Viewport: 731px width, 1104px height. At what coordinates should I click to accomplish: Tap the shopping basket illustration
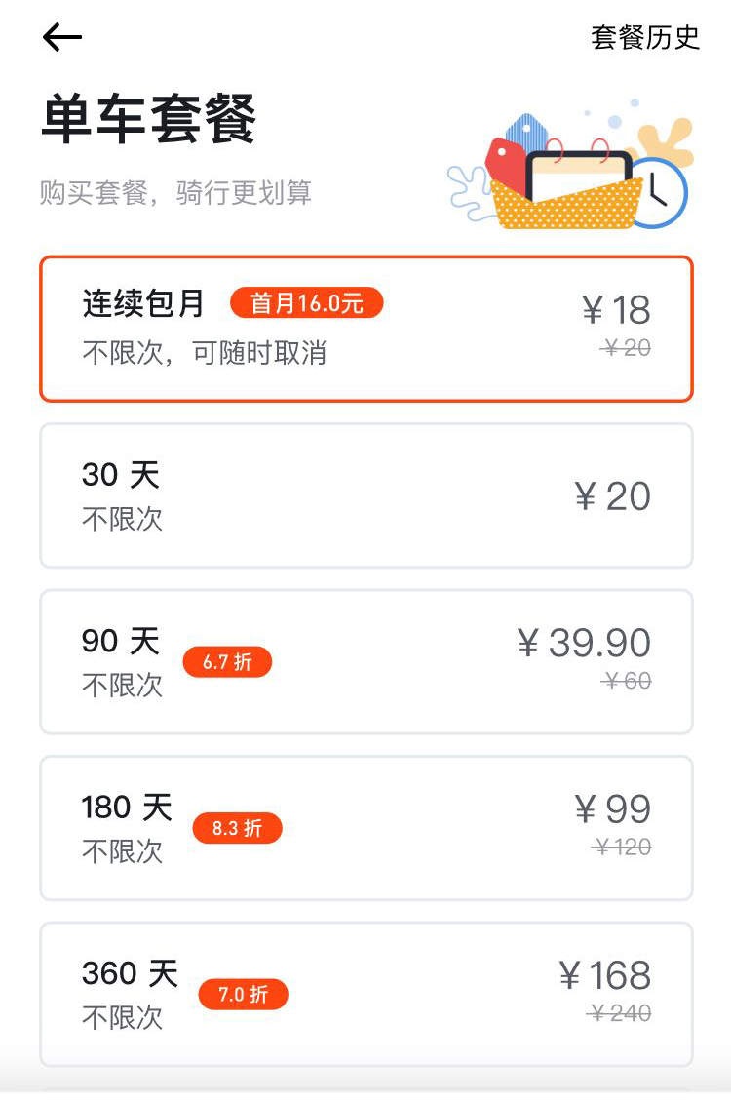567,204
